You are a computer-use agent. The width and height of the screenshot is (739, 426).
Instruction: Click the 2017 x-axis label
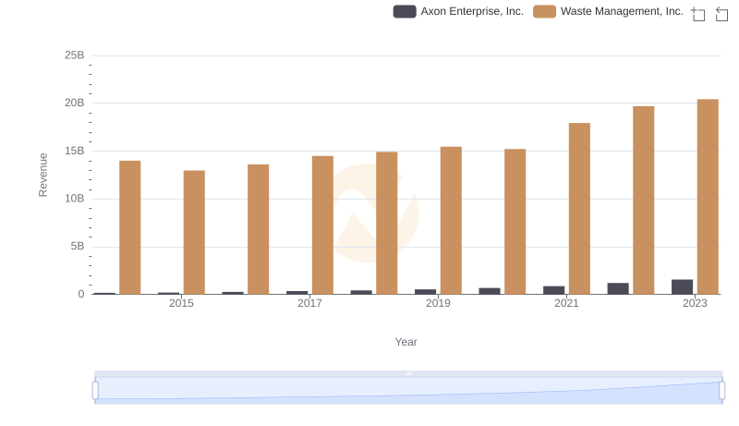pos(309,303)
